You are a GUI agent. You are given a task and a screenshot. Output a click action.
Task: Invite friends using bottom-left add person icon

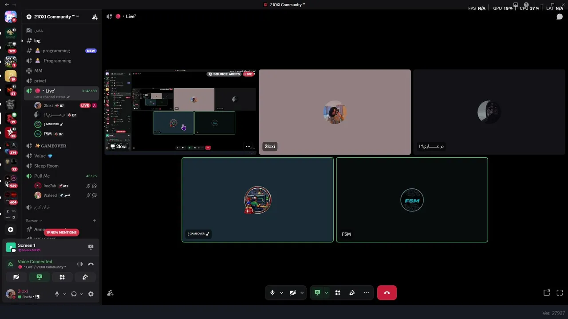[x=110, y=293]
